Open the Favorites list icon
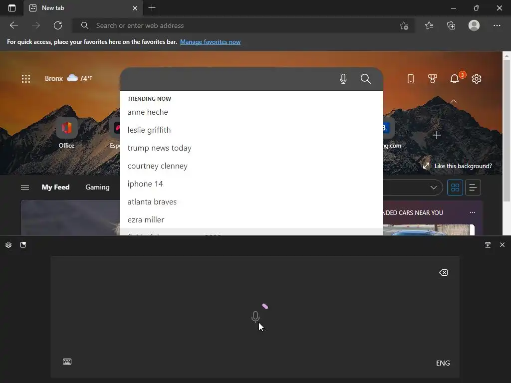 pos(429,25)
